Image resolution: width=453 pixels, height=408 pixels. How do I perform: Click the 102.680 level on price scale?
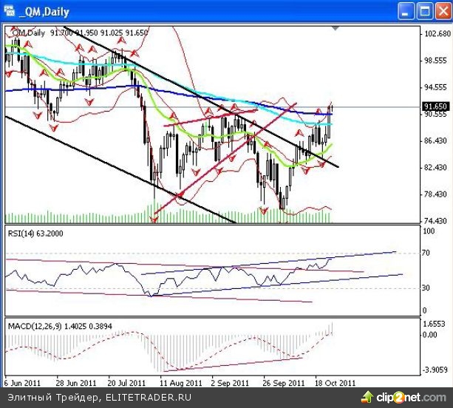click(x=435, y=34)
